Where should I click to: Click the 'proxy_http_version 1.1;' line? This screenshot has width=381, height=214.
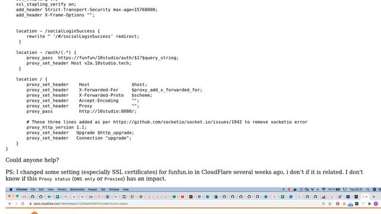pos(57,127)
